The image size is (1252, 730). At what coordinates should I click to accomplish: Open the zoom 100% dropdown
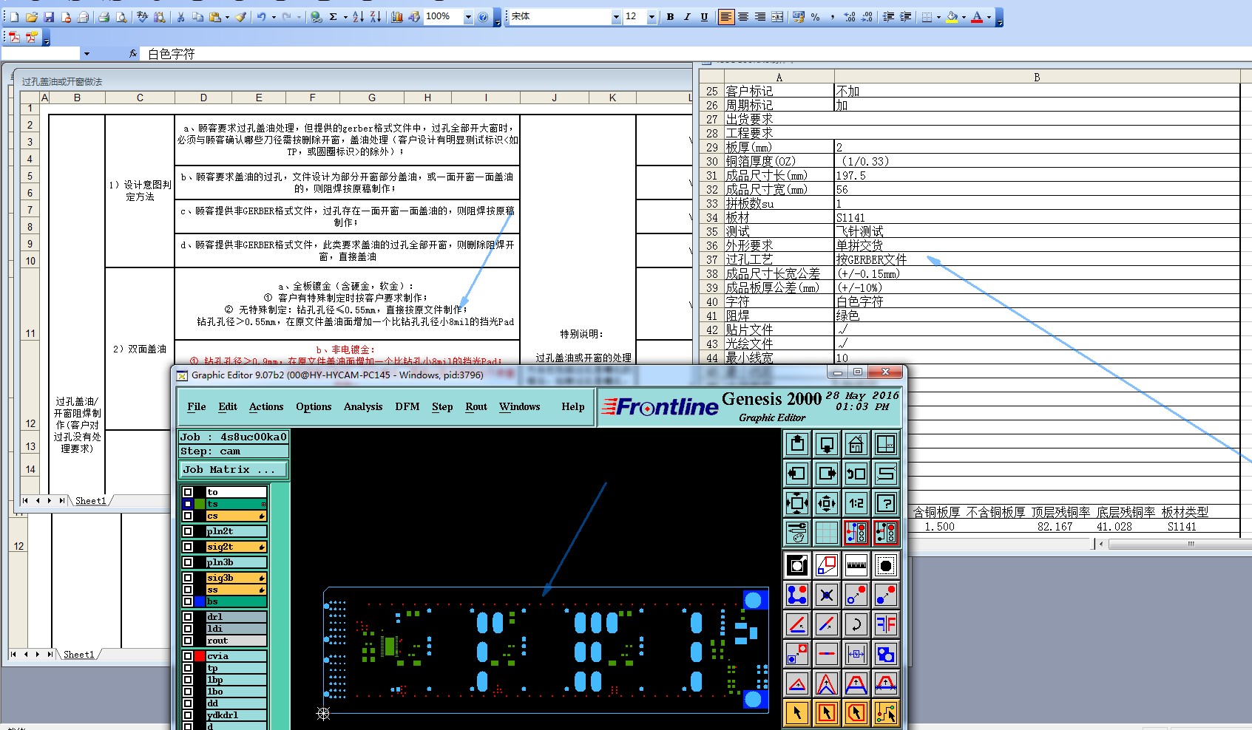468,17
